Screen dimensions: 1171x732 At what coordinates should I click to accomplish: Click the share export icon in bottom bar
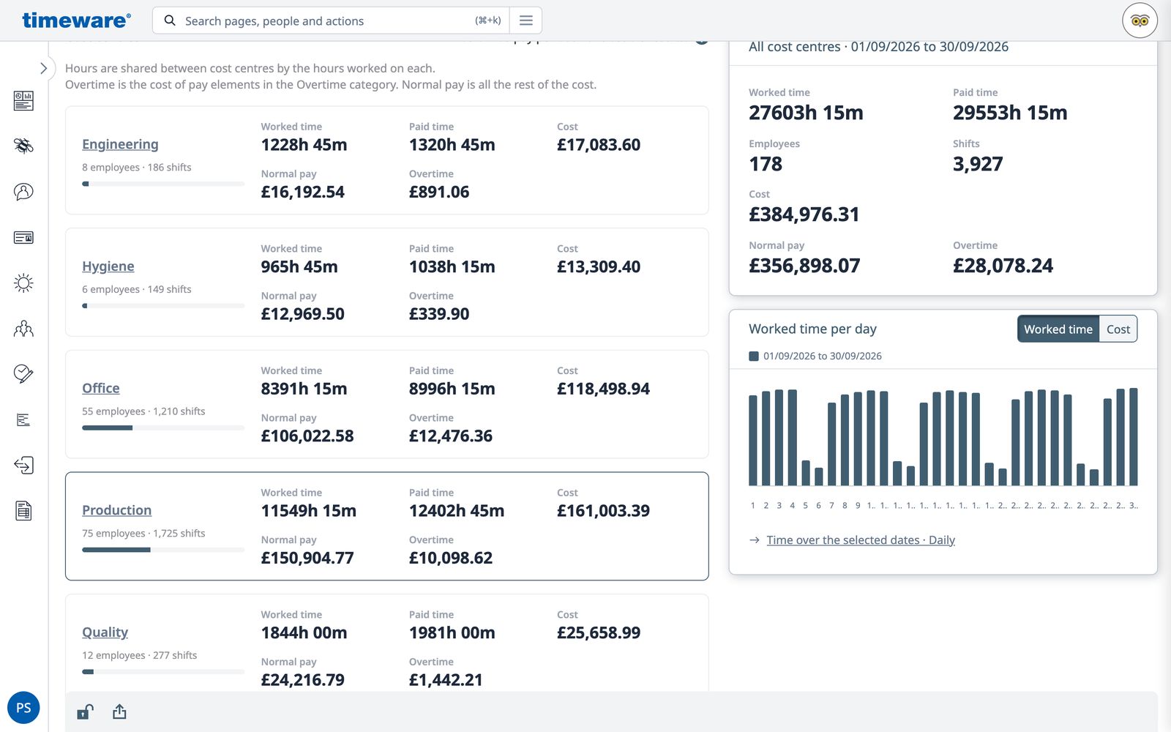point(119,712)
